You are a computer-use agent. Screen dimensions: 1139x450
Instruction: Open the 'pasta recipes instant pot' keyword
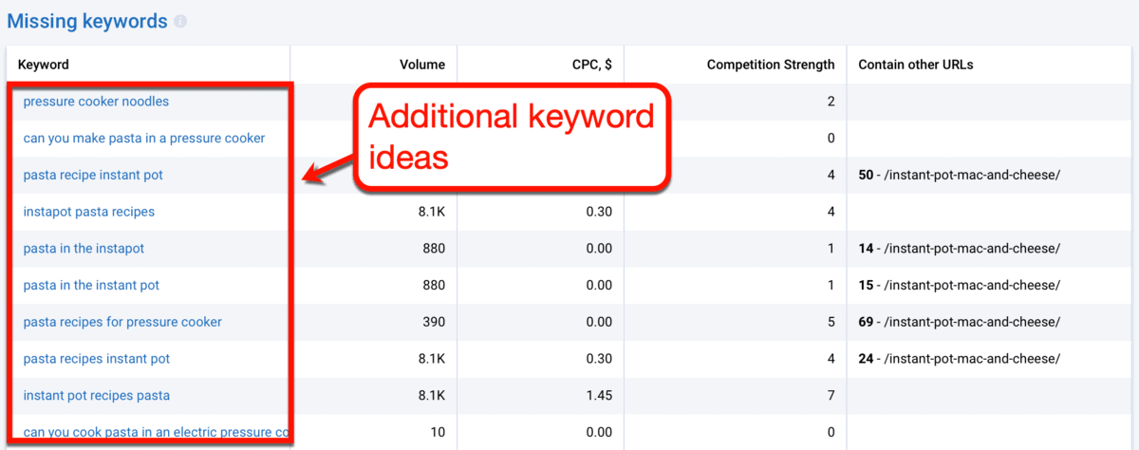click(97, 359)
